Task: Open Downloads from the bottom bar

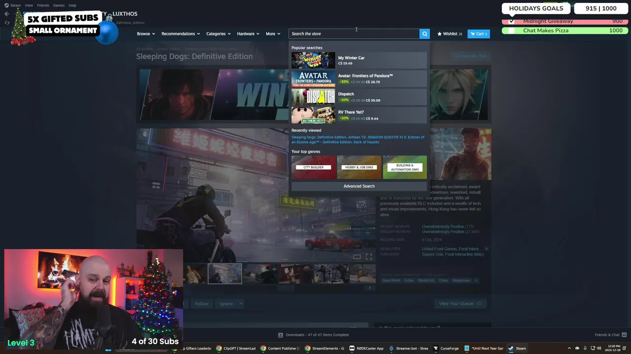Action: (314, 335)
